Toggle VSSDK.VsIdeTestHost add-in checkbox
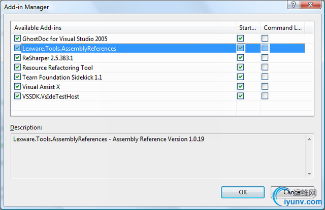325x210 pixels. [17, 96]
